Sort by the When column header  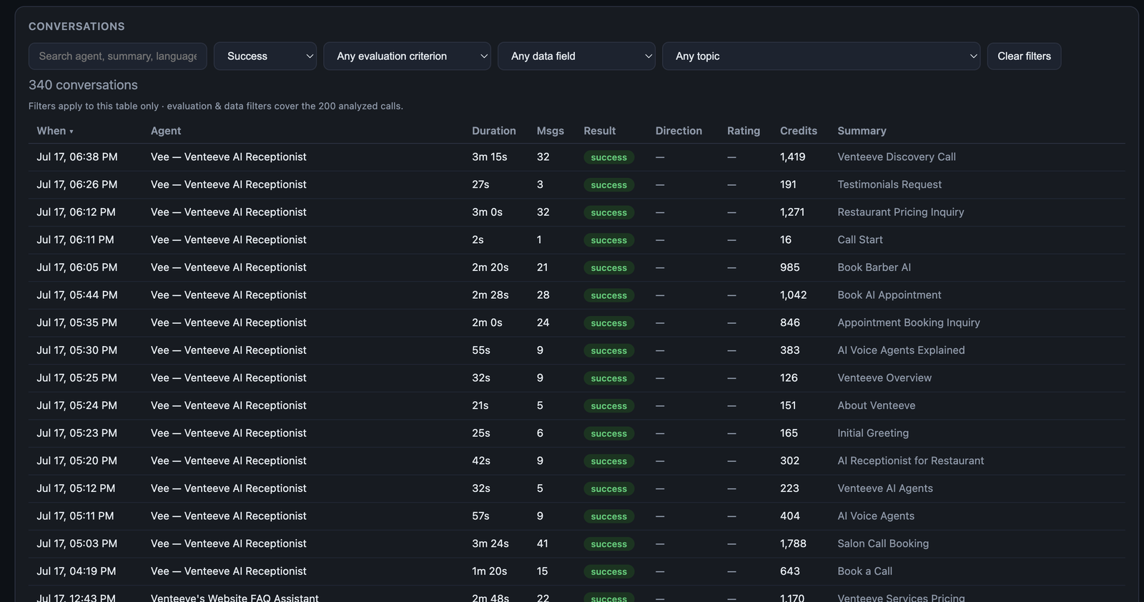pyautogui.click(x=55, y=131)
